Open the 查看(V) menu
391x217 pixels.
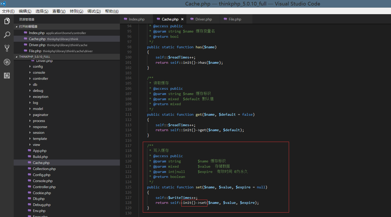59,11
